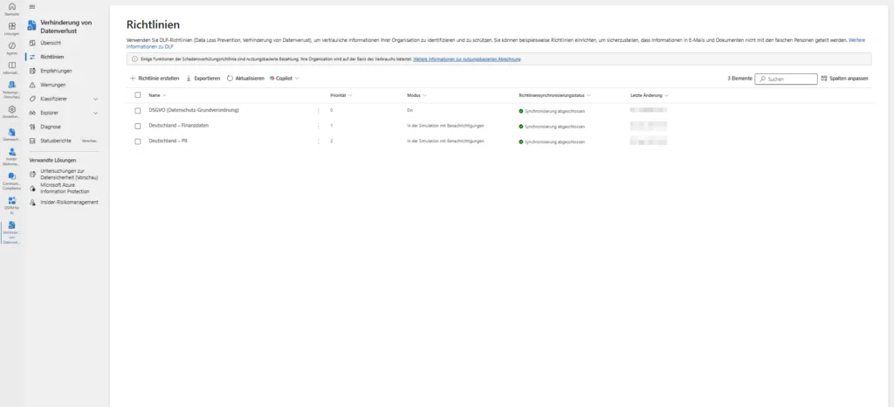Open the Startseite home icon
This screenshot has height=407, width=894.
tap(11, 9)
